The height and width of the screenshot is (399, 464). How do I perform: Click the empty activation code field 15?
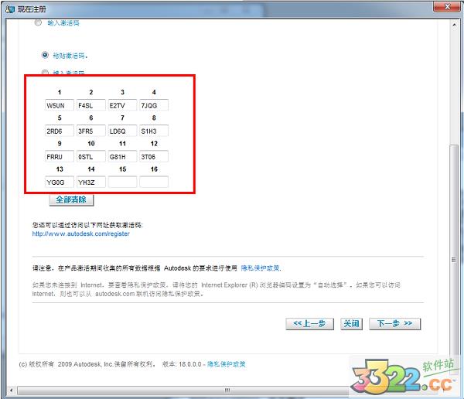pos(122,182)
